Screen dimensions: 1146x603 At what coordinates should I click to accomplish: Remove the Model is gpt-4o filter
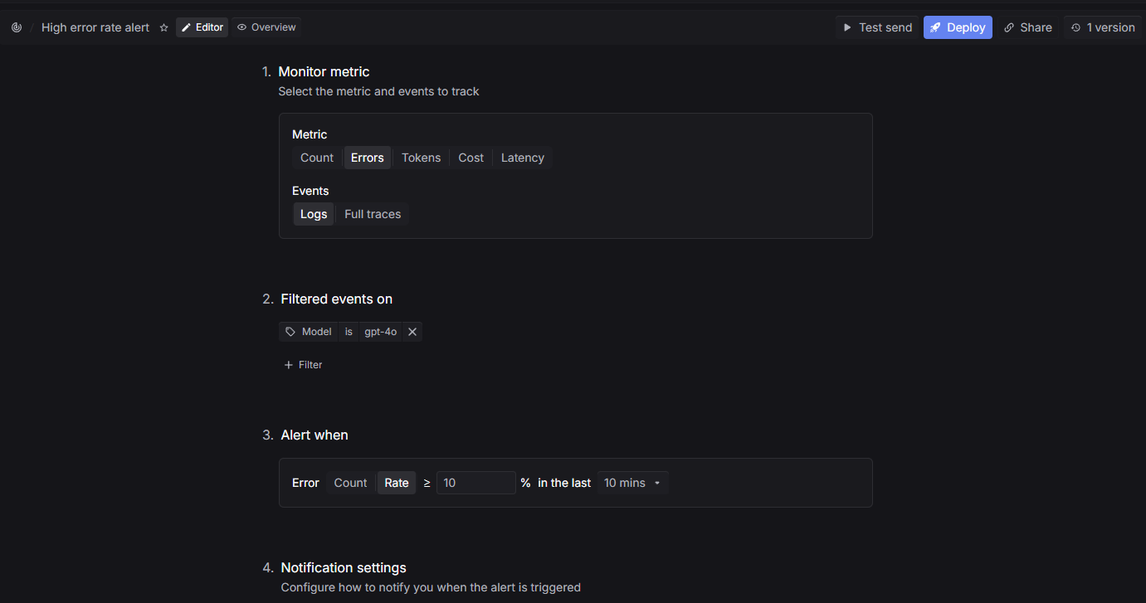tap(412, 332)
